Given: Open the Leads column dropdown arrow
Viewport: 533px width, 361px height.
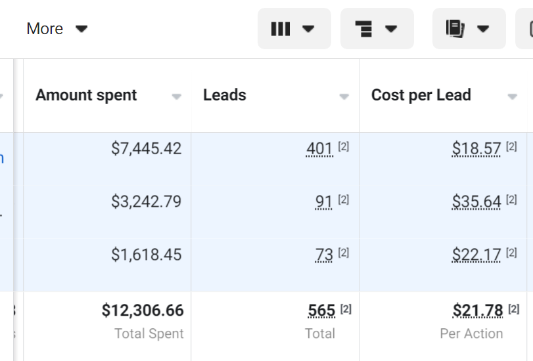Looking at the screenshot, I should [344, 96].
